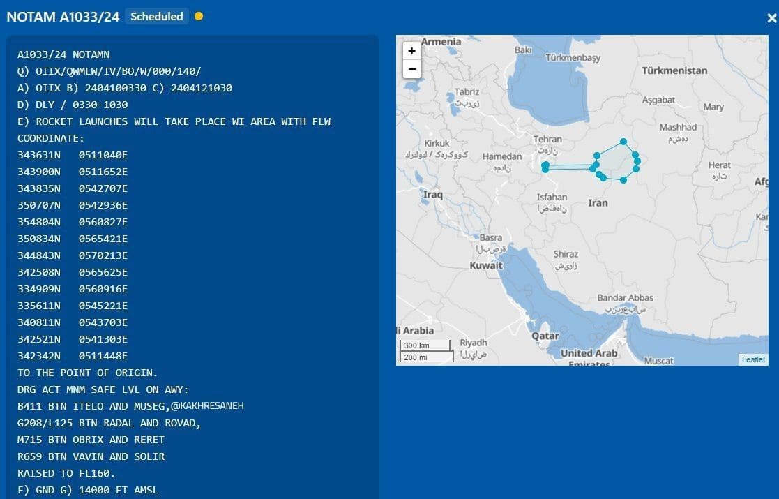Screen dimensions: 779x499
Task: Click the G208/L125 BTN RADAL AND ROVAD line
Action: (x=109, y=424)
